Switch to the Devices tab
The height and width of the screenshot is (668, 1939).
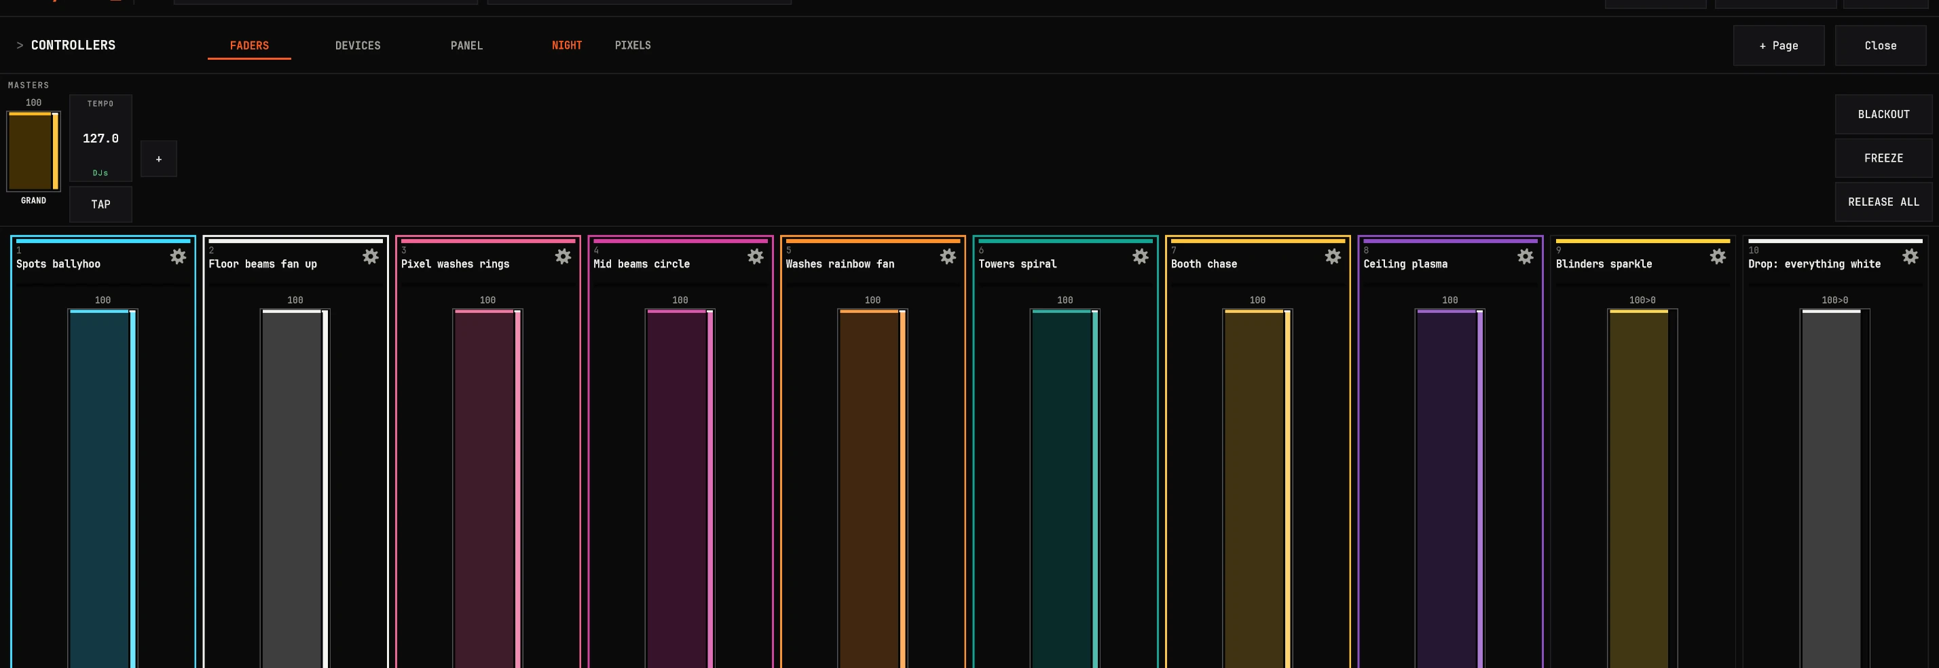click(358, 45)
